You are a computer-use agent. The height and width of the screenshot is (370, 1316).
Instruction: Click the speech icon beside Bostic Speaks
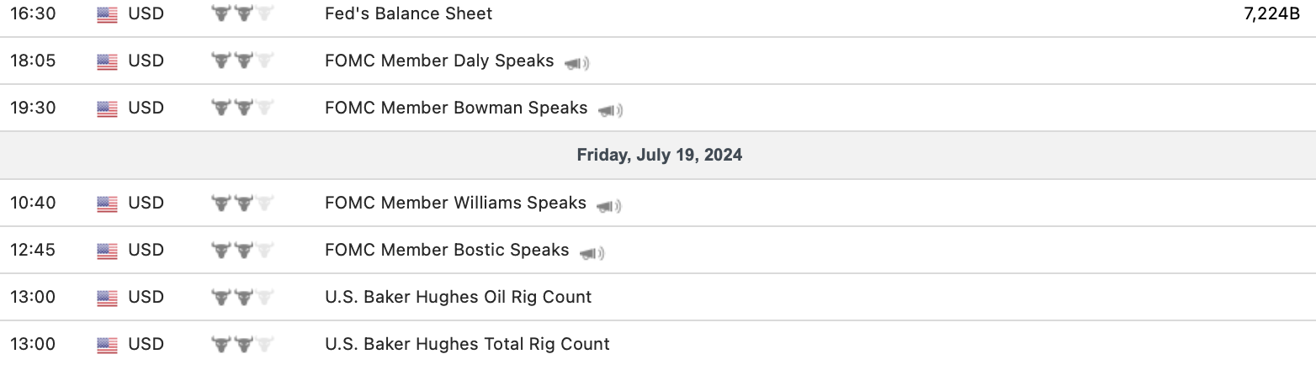pyautogui.click(x=592, y=252)
